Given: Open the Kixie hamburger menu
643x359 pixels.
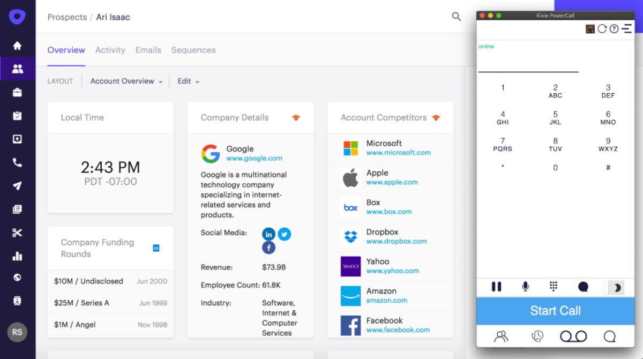Looking at the screenshot, I should (x=626, y=29).
